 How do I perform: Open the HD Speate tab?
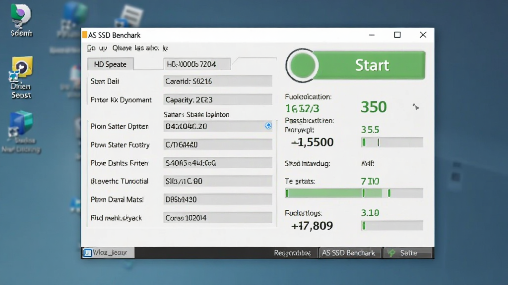111,64
